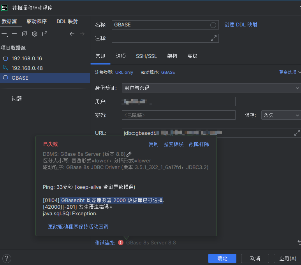Expand the URL field with arrows icon

point(297,133)
